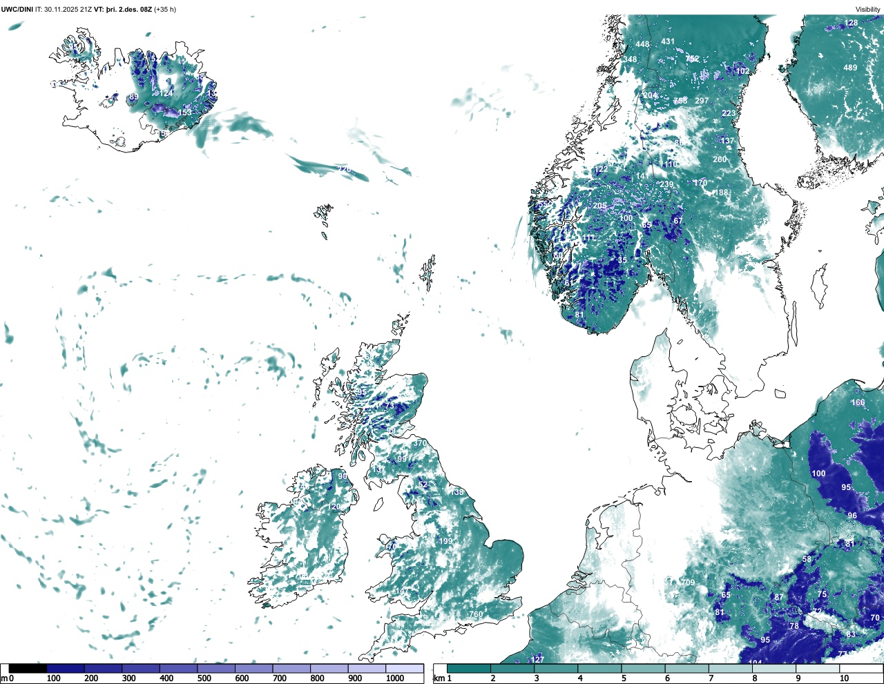The image size is (884, 684).
Task: Click the '297' value on the map
Action: (702, 101)
